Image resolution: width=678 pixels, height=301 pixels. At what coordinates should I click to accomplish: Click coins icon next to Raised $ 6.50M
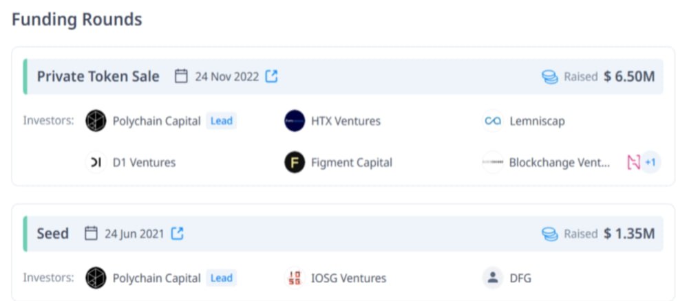(x=549, y=77)
